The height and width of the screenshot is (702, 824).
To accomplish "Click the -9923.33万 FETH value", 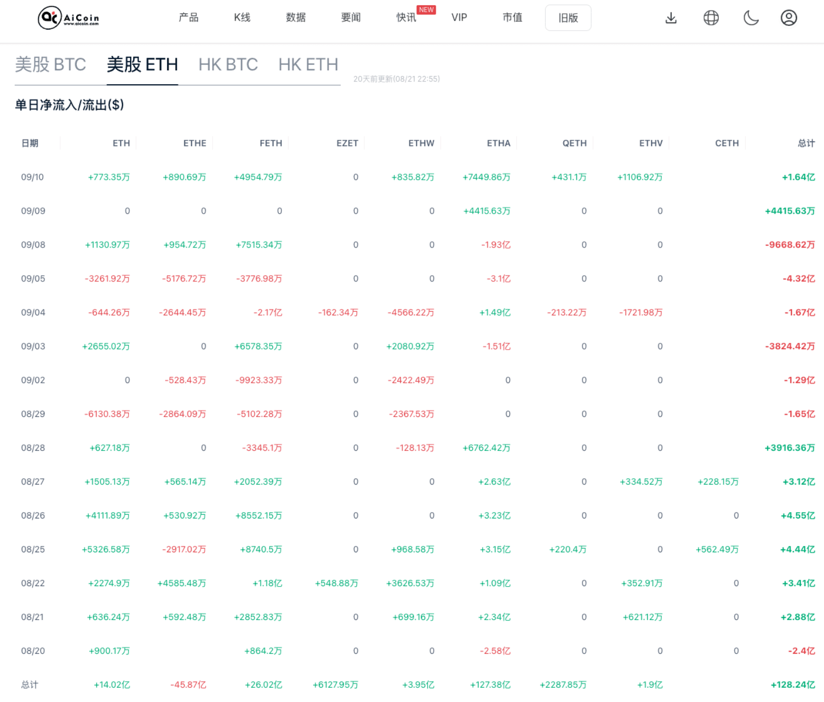I will pos(259,380).
